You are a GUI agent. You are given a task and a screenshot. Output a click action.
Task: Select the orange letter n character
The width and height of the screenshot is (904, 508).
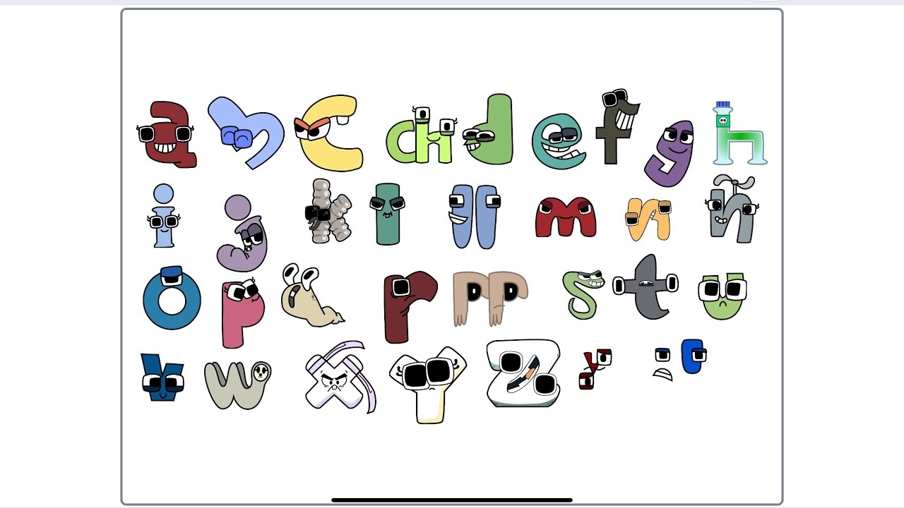(x=648, y=219)
